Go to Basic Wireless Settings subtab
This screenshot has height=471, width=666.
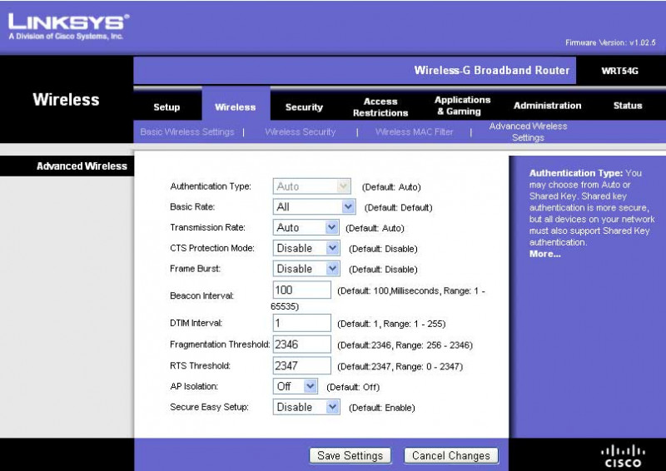click(x=187, y=131)
